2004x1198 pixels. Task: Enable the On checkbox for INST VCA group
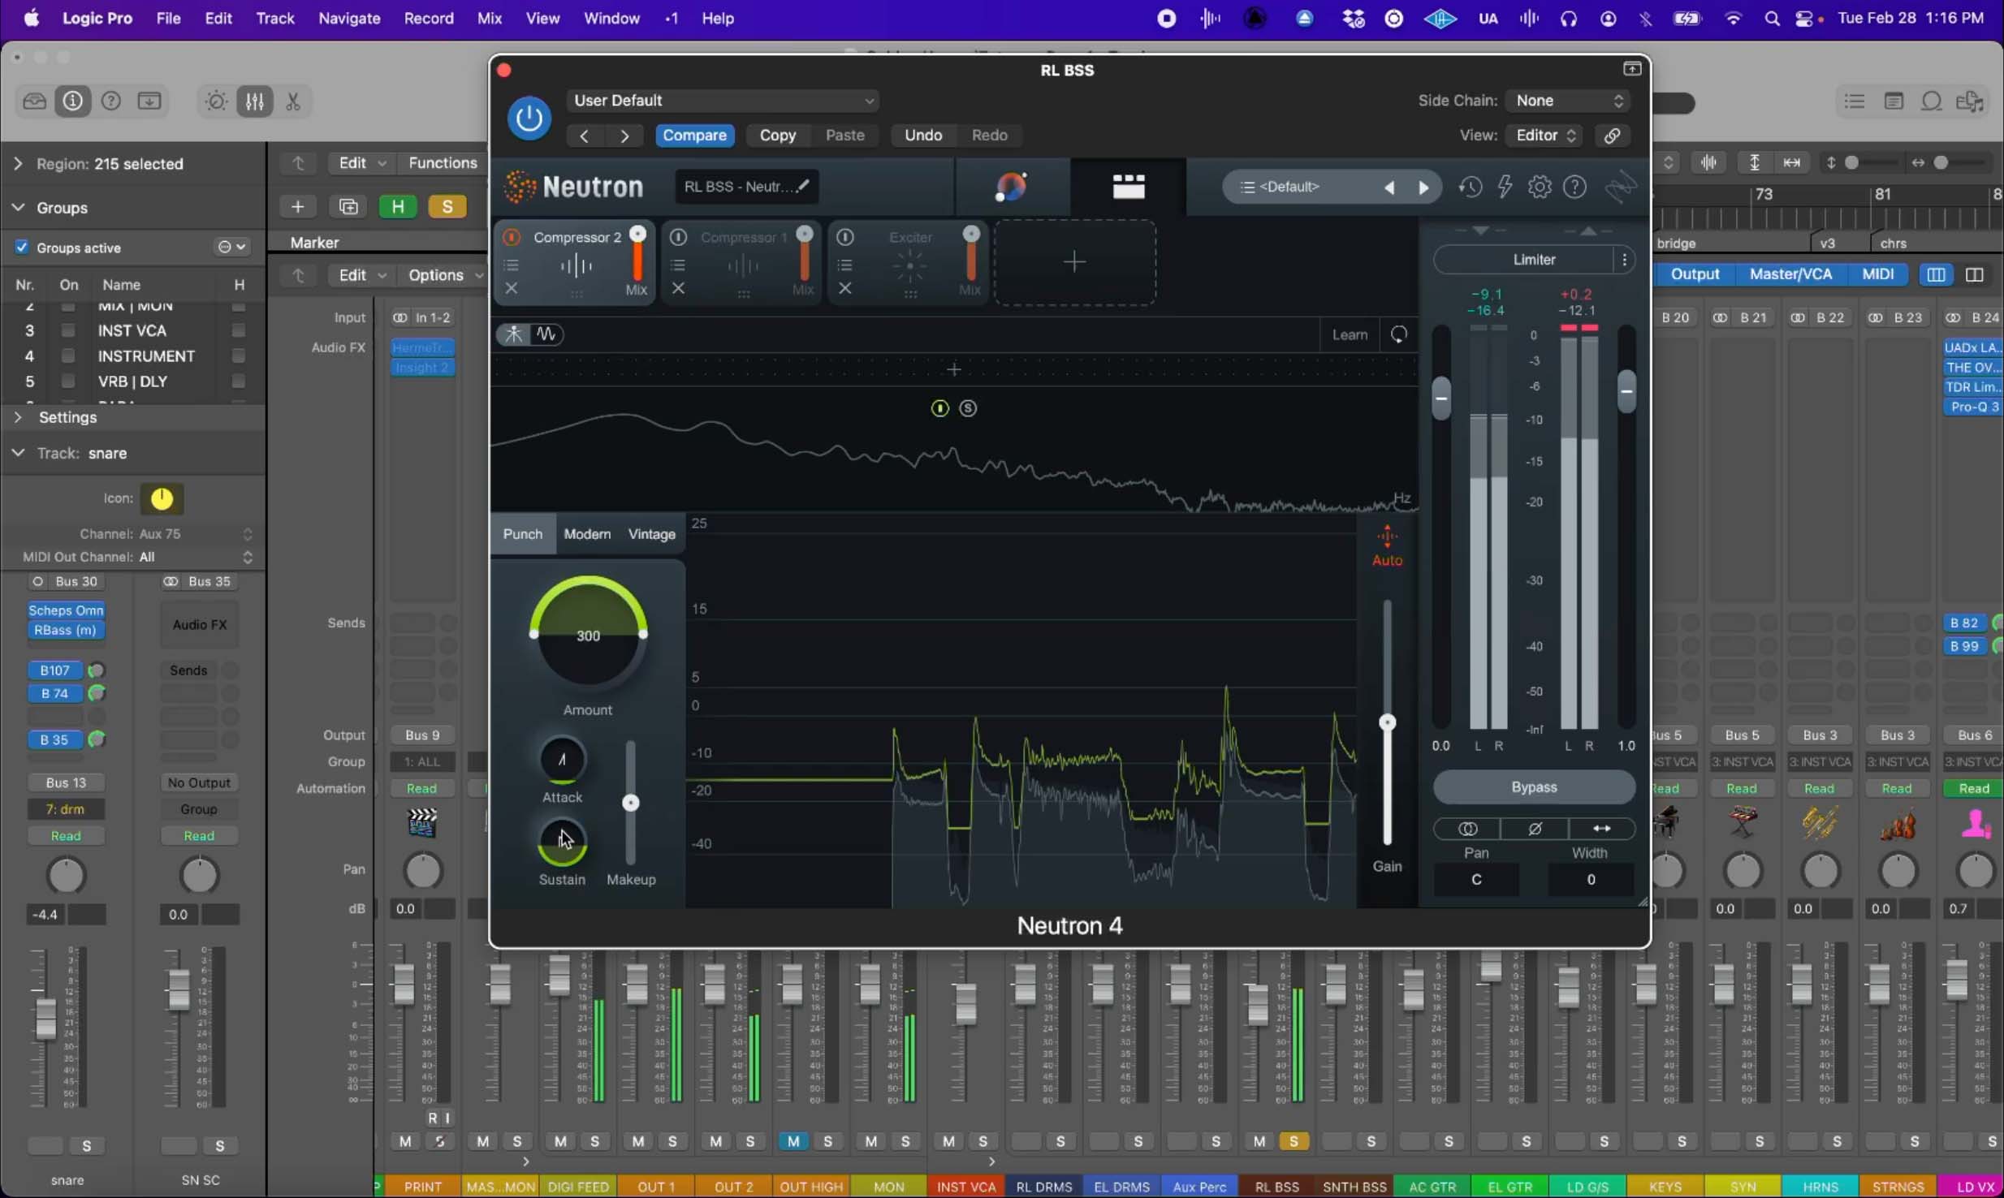(x=68, y=330)
